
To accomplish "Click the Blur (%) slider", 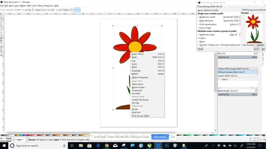I will point(237,53).
